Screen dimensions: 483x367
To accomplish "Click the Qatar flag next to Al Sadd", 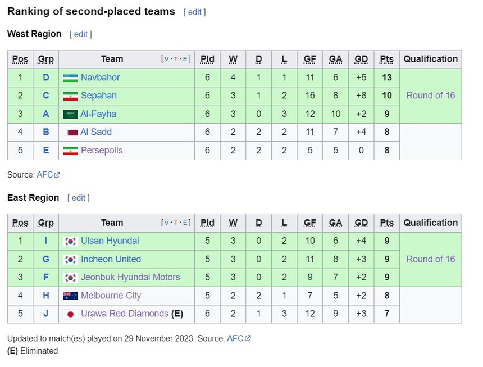I will pyautogui.click(x=72, y=132).
